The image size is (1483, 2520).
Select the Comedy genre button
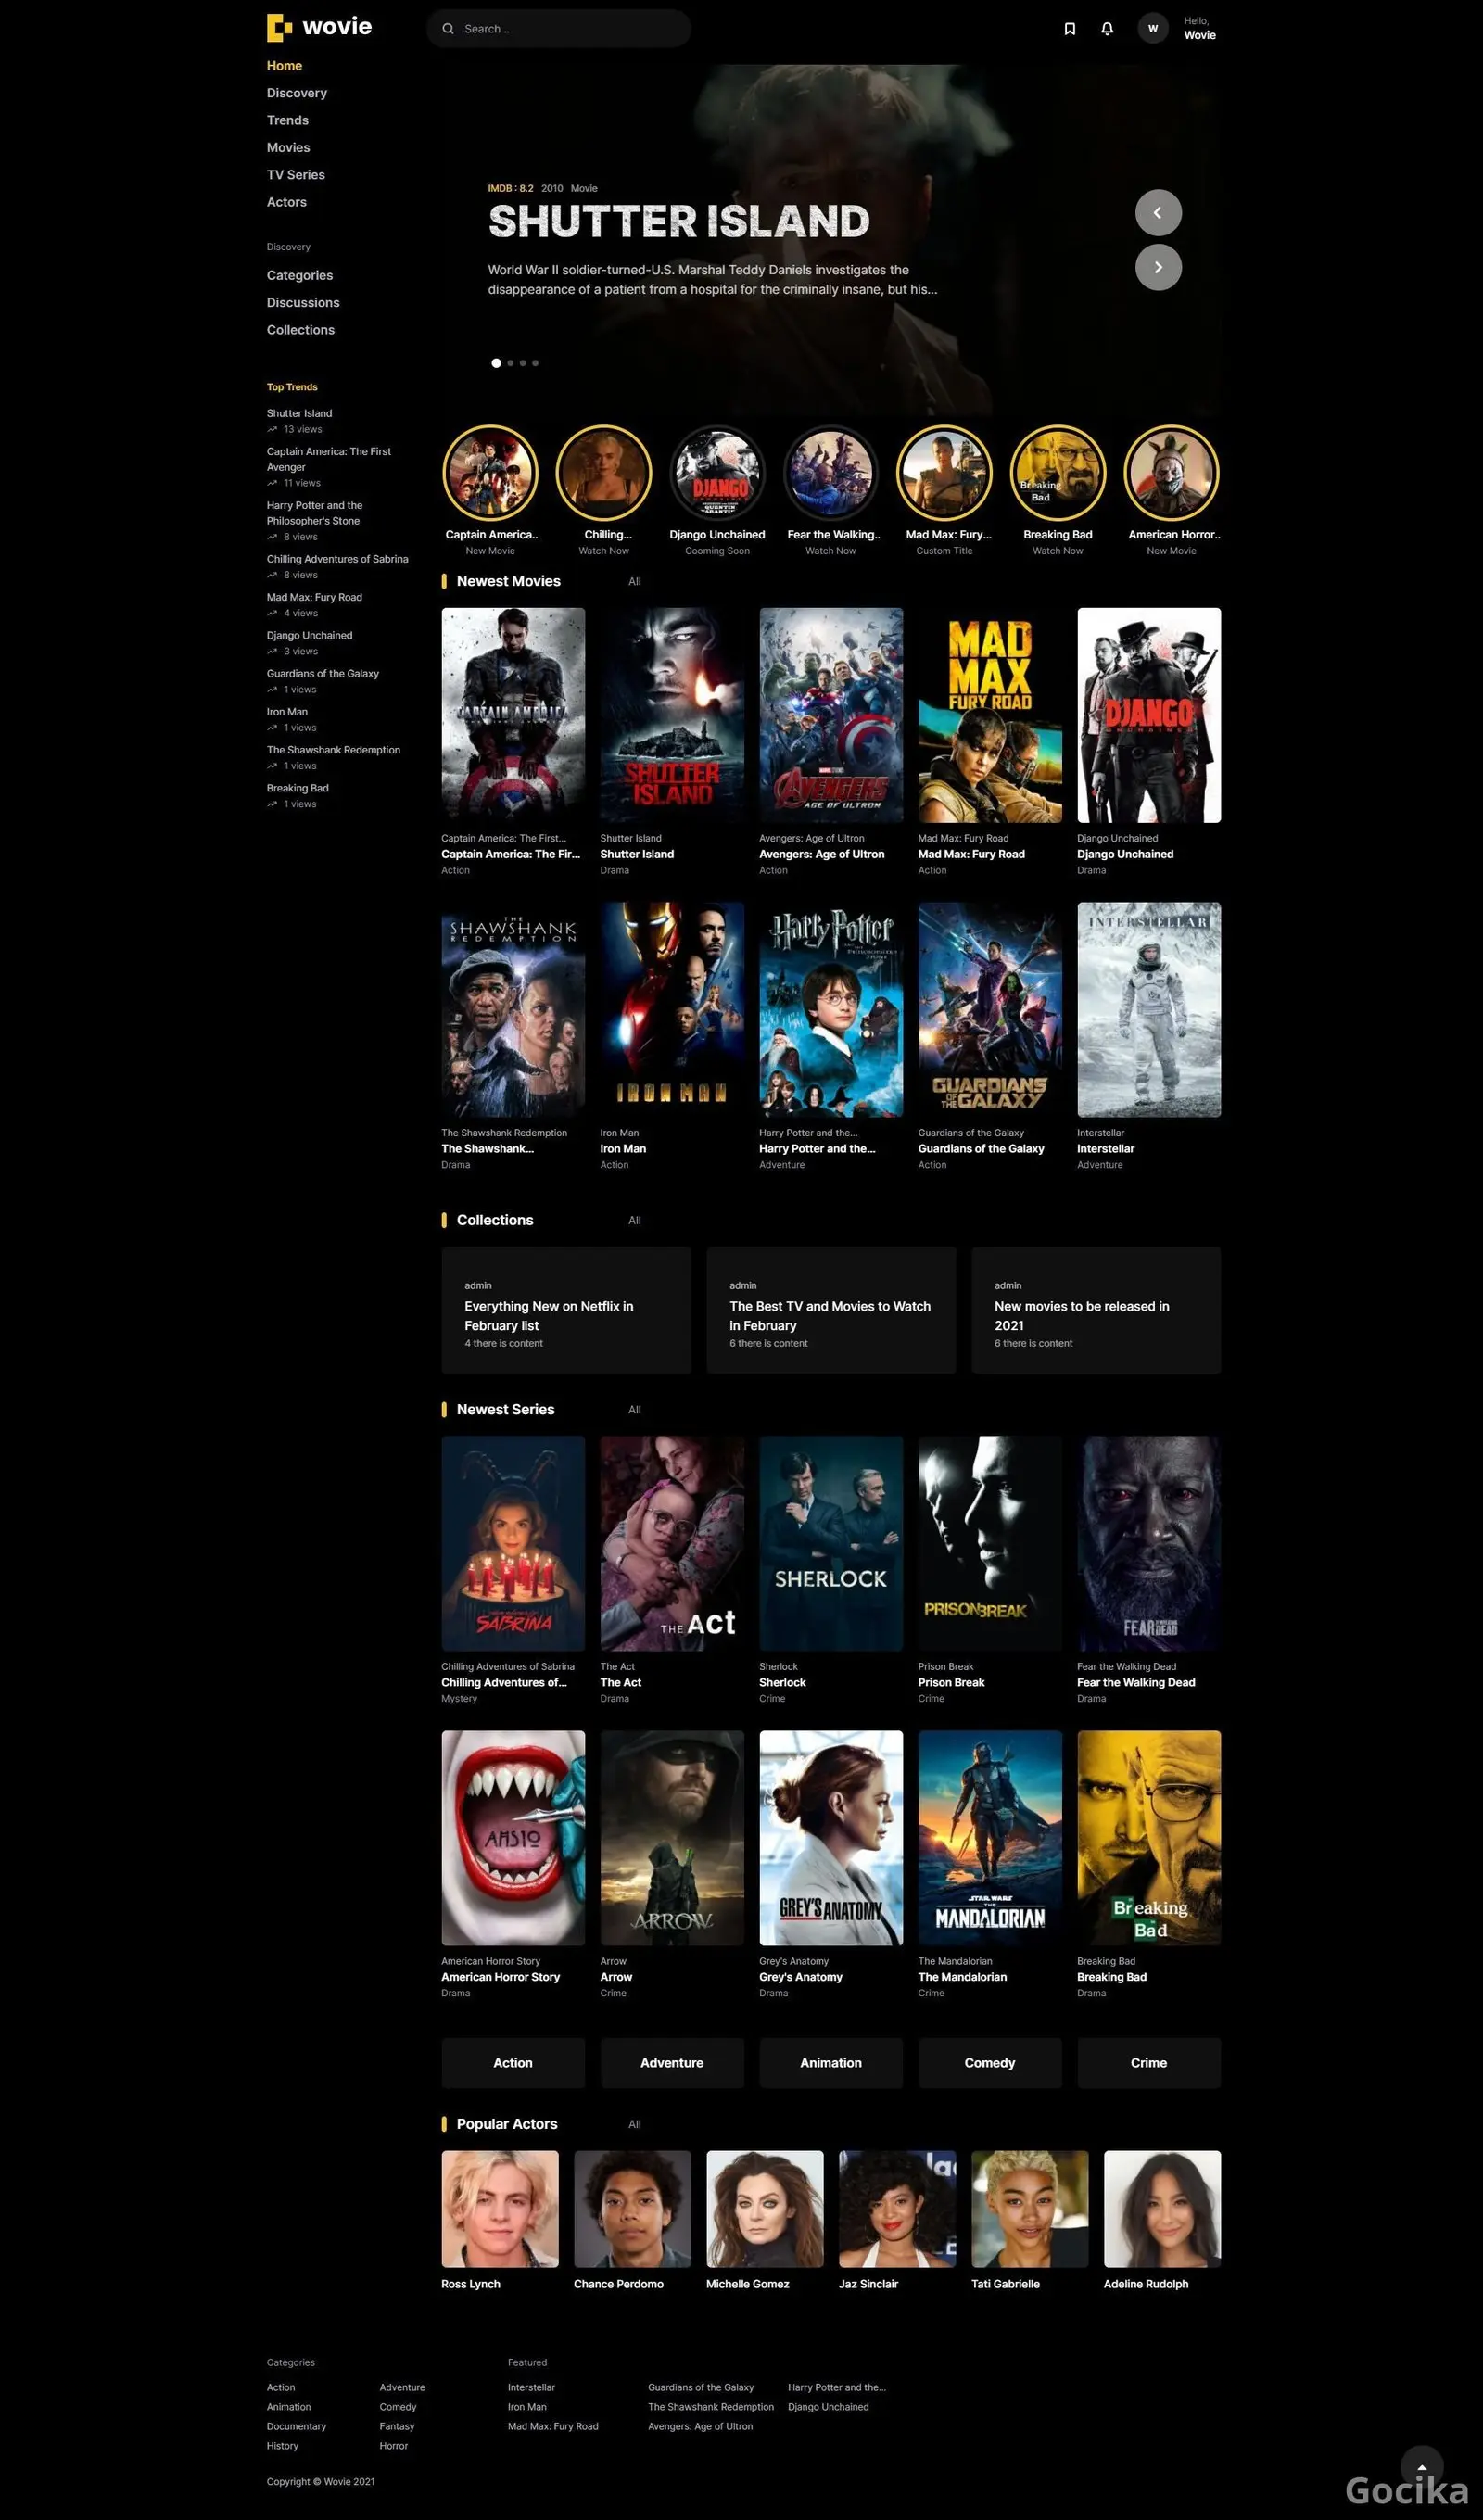click(x=989, y=2063)
